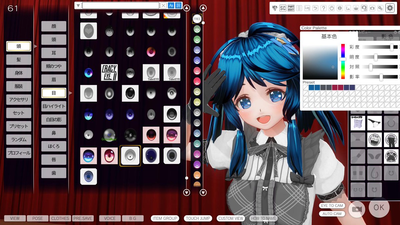Screen dimensions: 400x225
Task: Click the SC screenshot icon in top toolbar
Action: click(282, 7)
